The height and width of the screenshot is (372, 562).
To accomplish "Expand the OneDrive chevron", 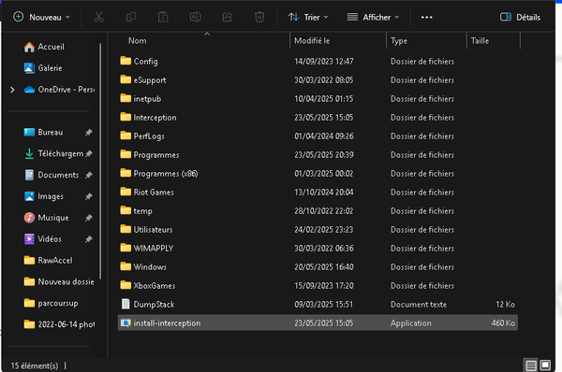I will (x=12, y=90).
